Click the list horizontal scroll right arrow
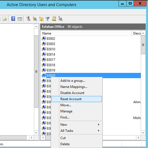 click(138, 137)
